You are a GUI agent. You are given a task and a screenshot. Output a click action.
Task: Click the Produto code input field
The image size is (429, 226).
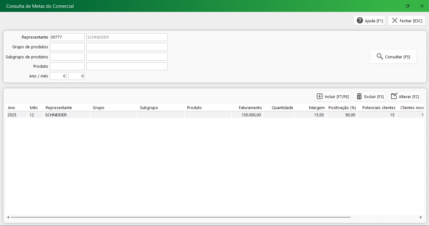[67, 66]
